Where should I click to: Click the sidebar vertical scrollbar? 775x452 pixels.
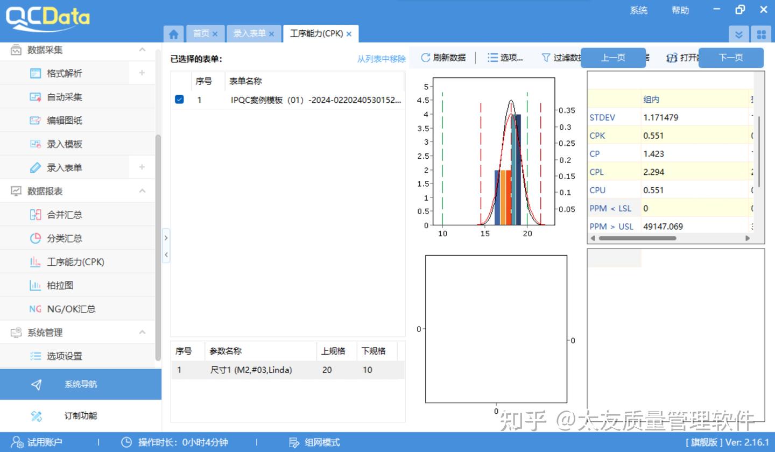tap(158, 248)
